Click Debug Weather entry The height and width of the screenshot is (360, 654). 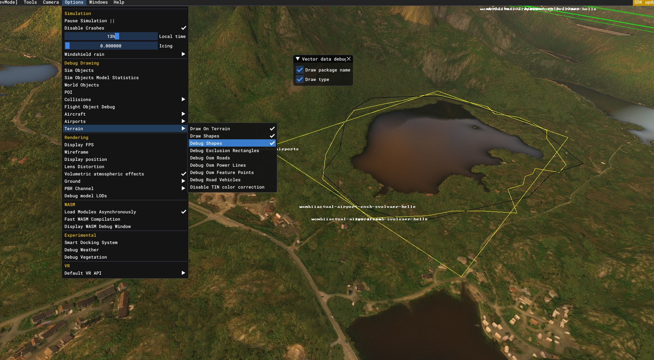pyautogui.click(x=125, y=250)
